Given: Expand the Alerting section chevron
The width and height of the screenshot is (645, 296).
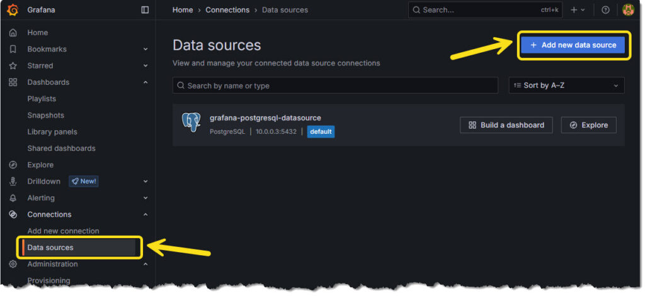Looking at the screenshot, I should (x=146, y=198).
